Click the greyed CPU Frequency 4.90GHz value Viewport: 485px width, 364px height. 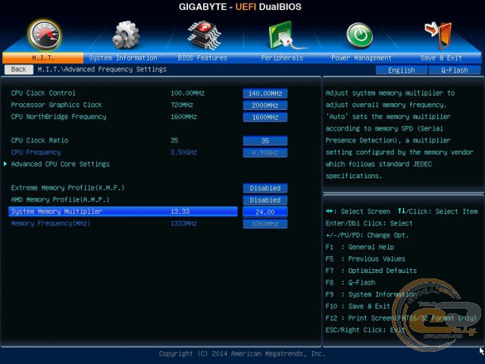pyautogui.click(x=265, y=152)
